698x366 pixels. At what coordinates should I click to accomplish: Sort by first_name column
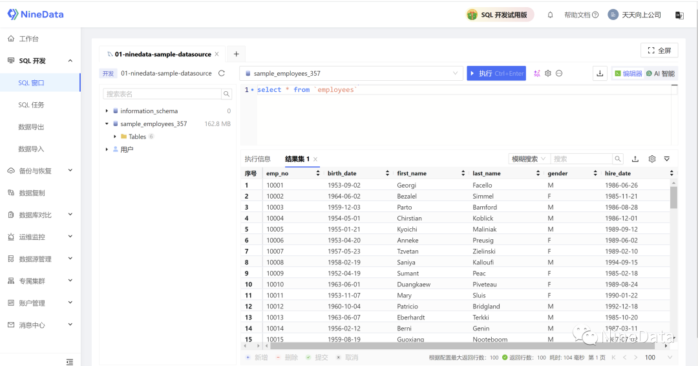click(463, 173)
